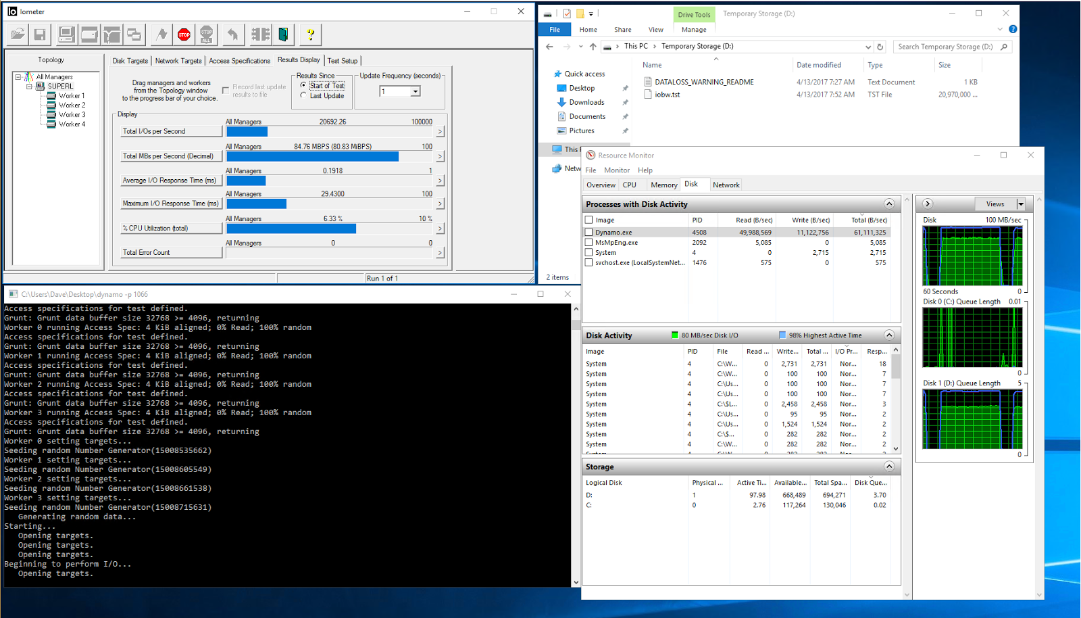Hide the graphs pane with the arrow button

click(x=928, y=204)
